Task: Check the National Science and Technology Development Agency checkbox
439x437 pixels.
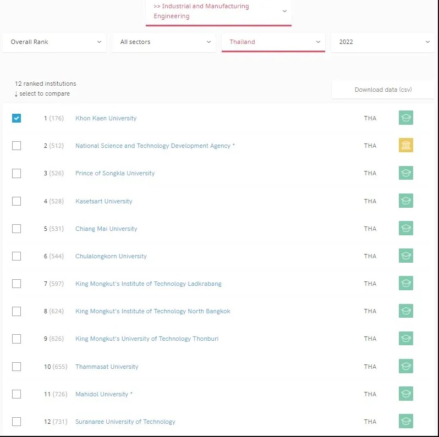Action: pos(17,146)
